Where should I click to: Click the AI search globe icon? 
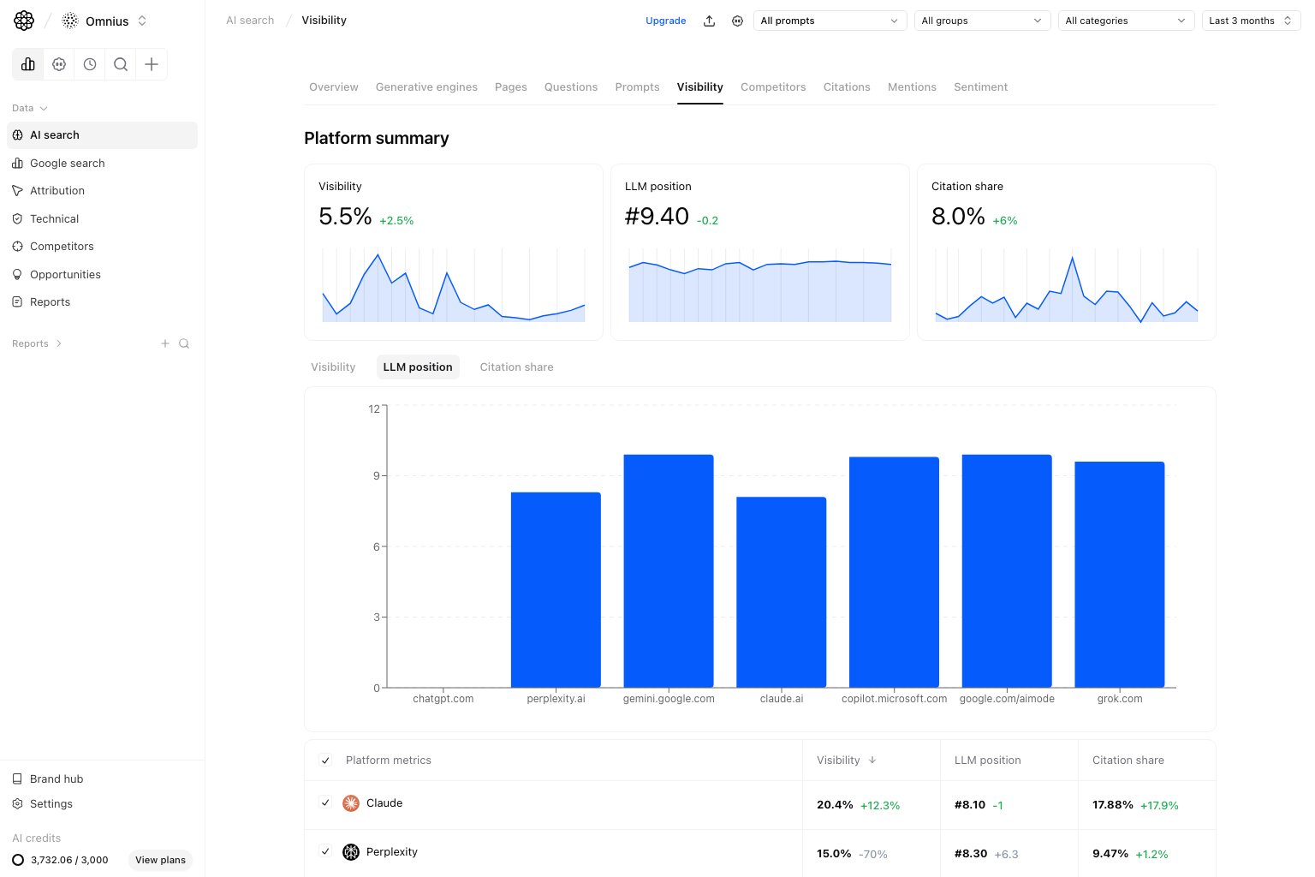click(x=17, y=135)
